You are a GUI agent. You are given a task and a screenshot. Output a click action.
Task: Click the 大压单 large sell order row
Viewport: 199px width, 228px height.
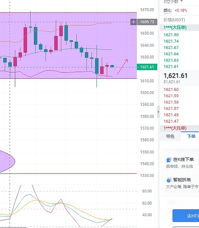[175, 27]
